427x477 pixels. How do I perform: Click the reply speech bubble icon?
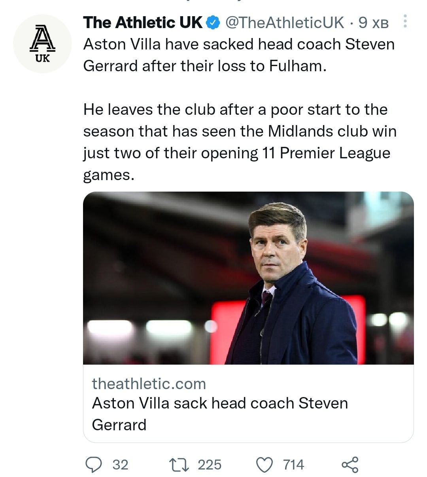[93, 464]
